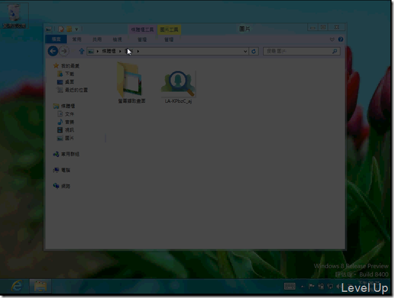Open Recycle Bin on the desktop
The width and height of the screenshot is (394, 298).
click(14, 15)
